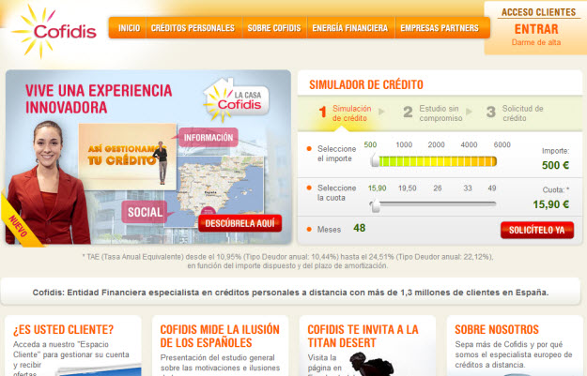Open the INICIO menu item

(129, 28)
